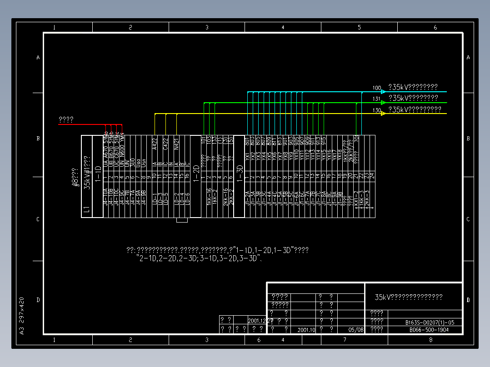This screenshot has height=367, width=490.
Task: Click the 35kV#1 vertical header text
Action: click(87, 173)
